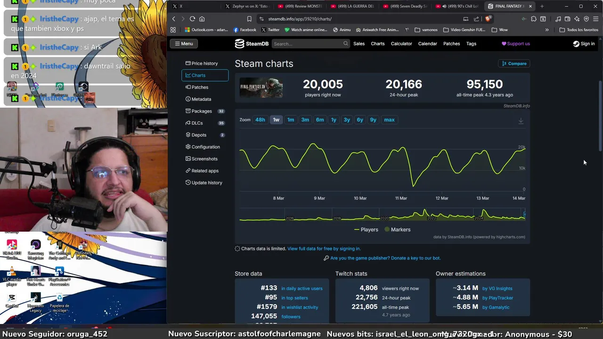Viewport: 603px width, 339px height.
Task: Open the SteamDB Menu button
Action: tap(184, 44)
